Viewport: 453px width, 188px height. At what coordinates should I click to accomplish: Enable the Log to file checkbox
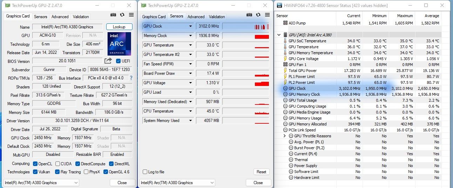click(145, 172)
